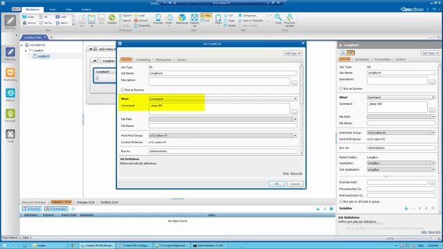Open the Actions tab in the dialog
This screenshot has height=249, width=443.
181,60
